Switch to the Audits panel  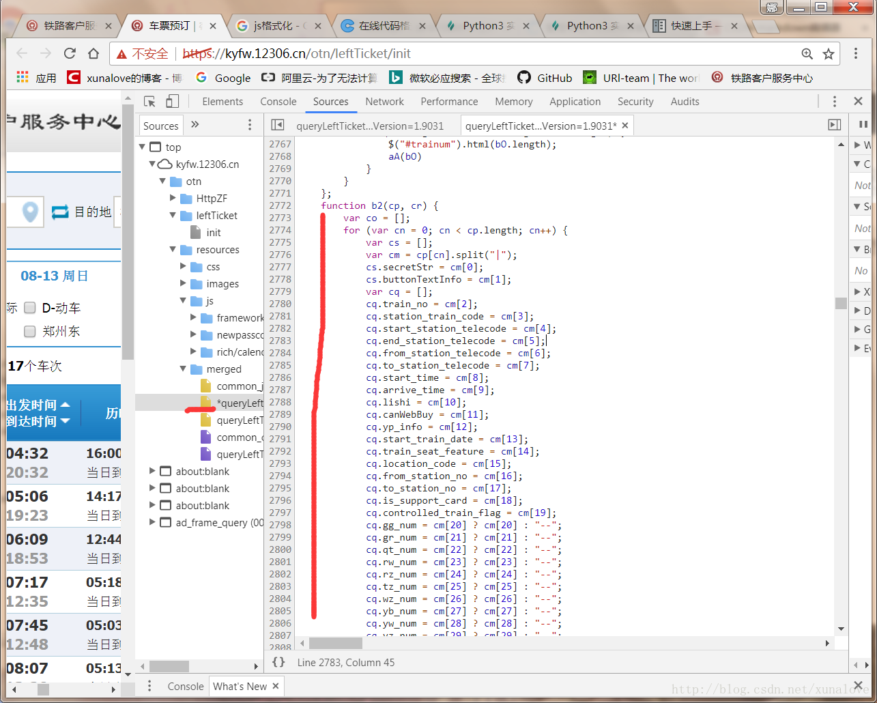tap(685, 101)
